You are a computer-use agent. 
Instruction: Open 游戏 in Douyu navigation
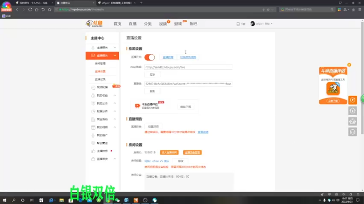coord(178,24)
